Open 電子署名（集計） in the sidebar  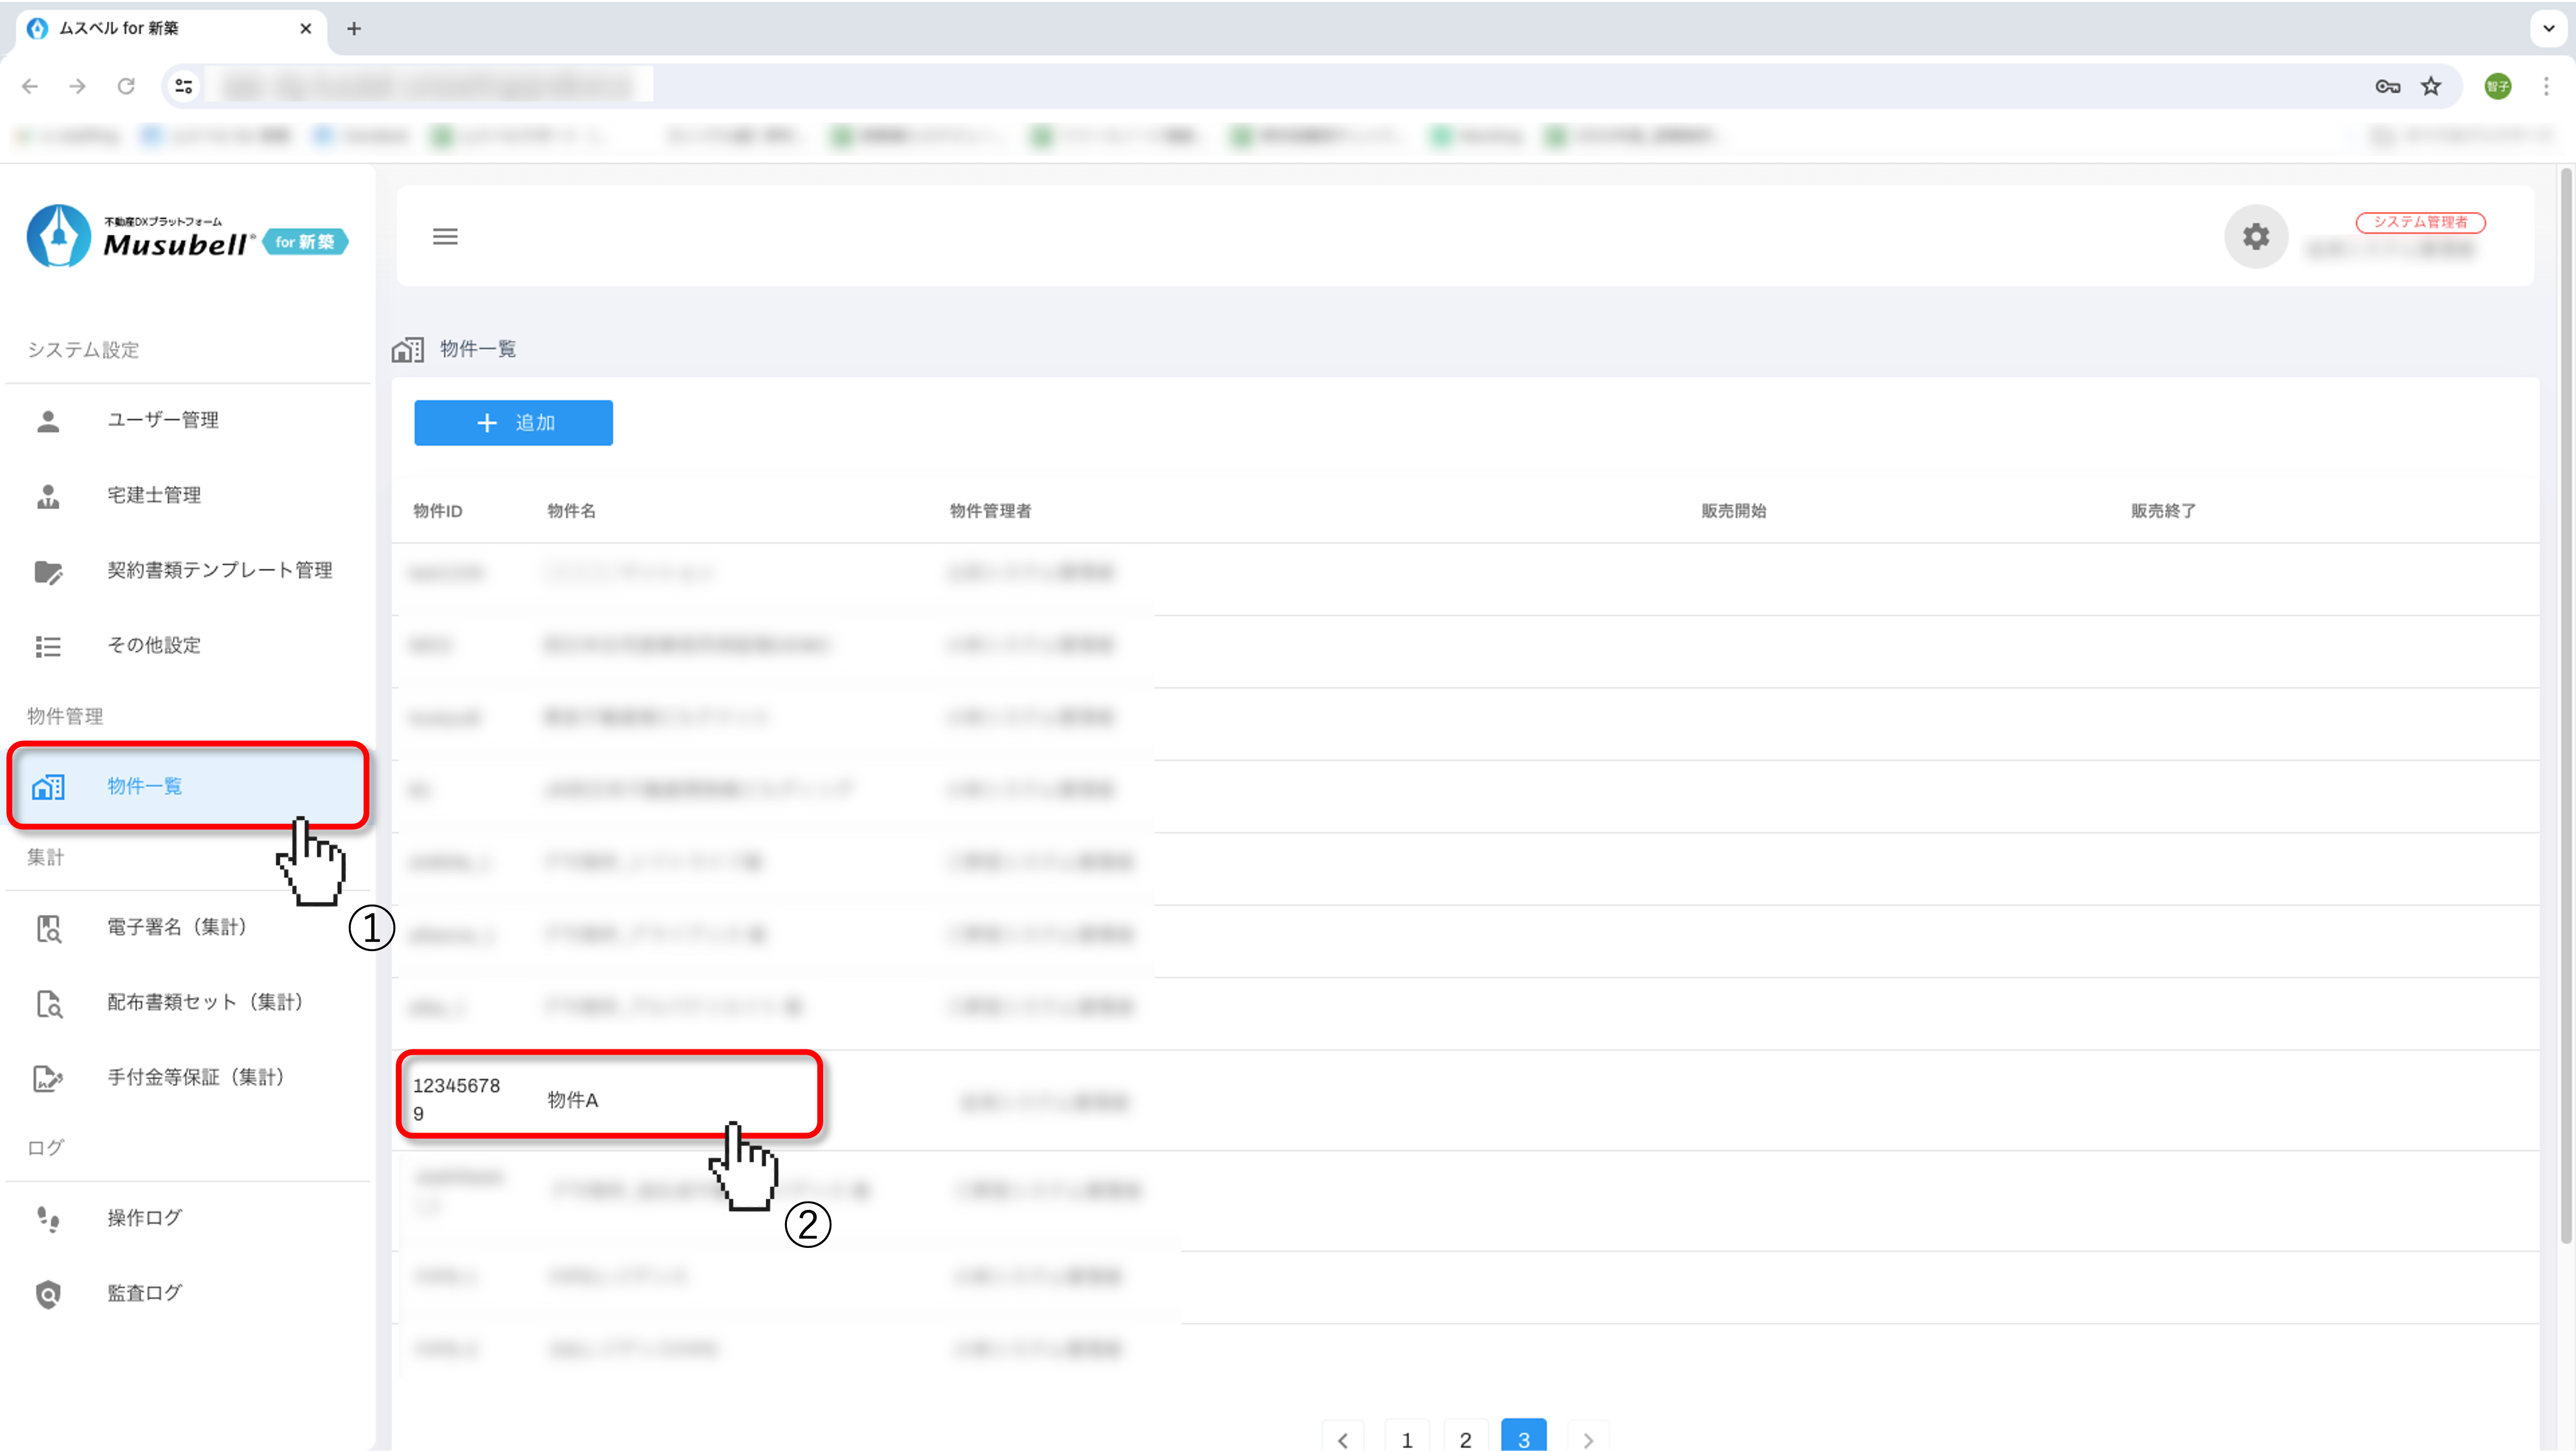(x=176, y=927)
